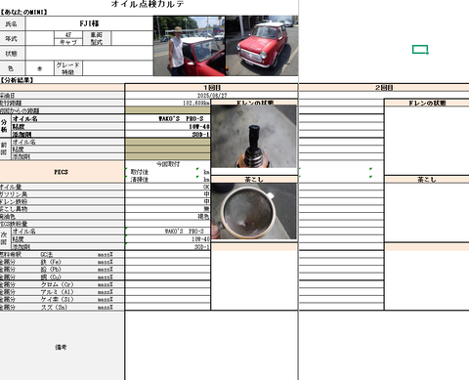Screen dimensions: 469x380
Task: Click the 1回目 column header
Action: (x=212, y=88)
